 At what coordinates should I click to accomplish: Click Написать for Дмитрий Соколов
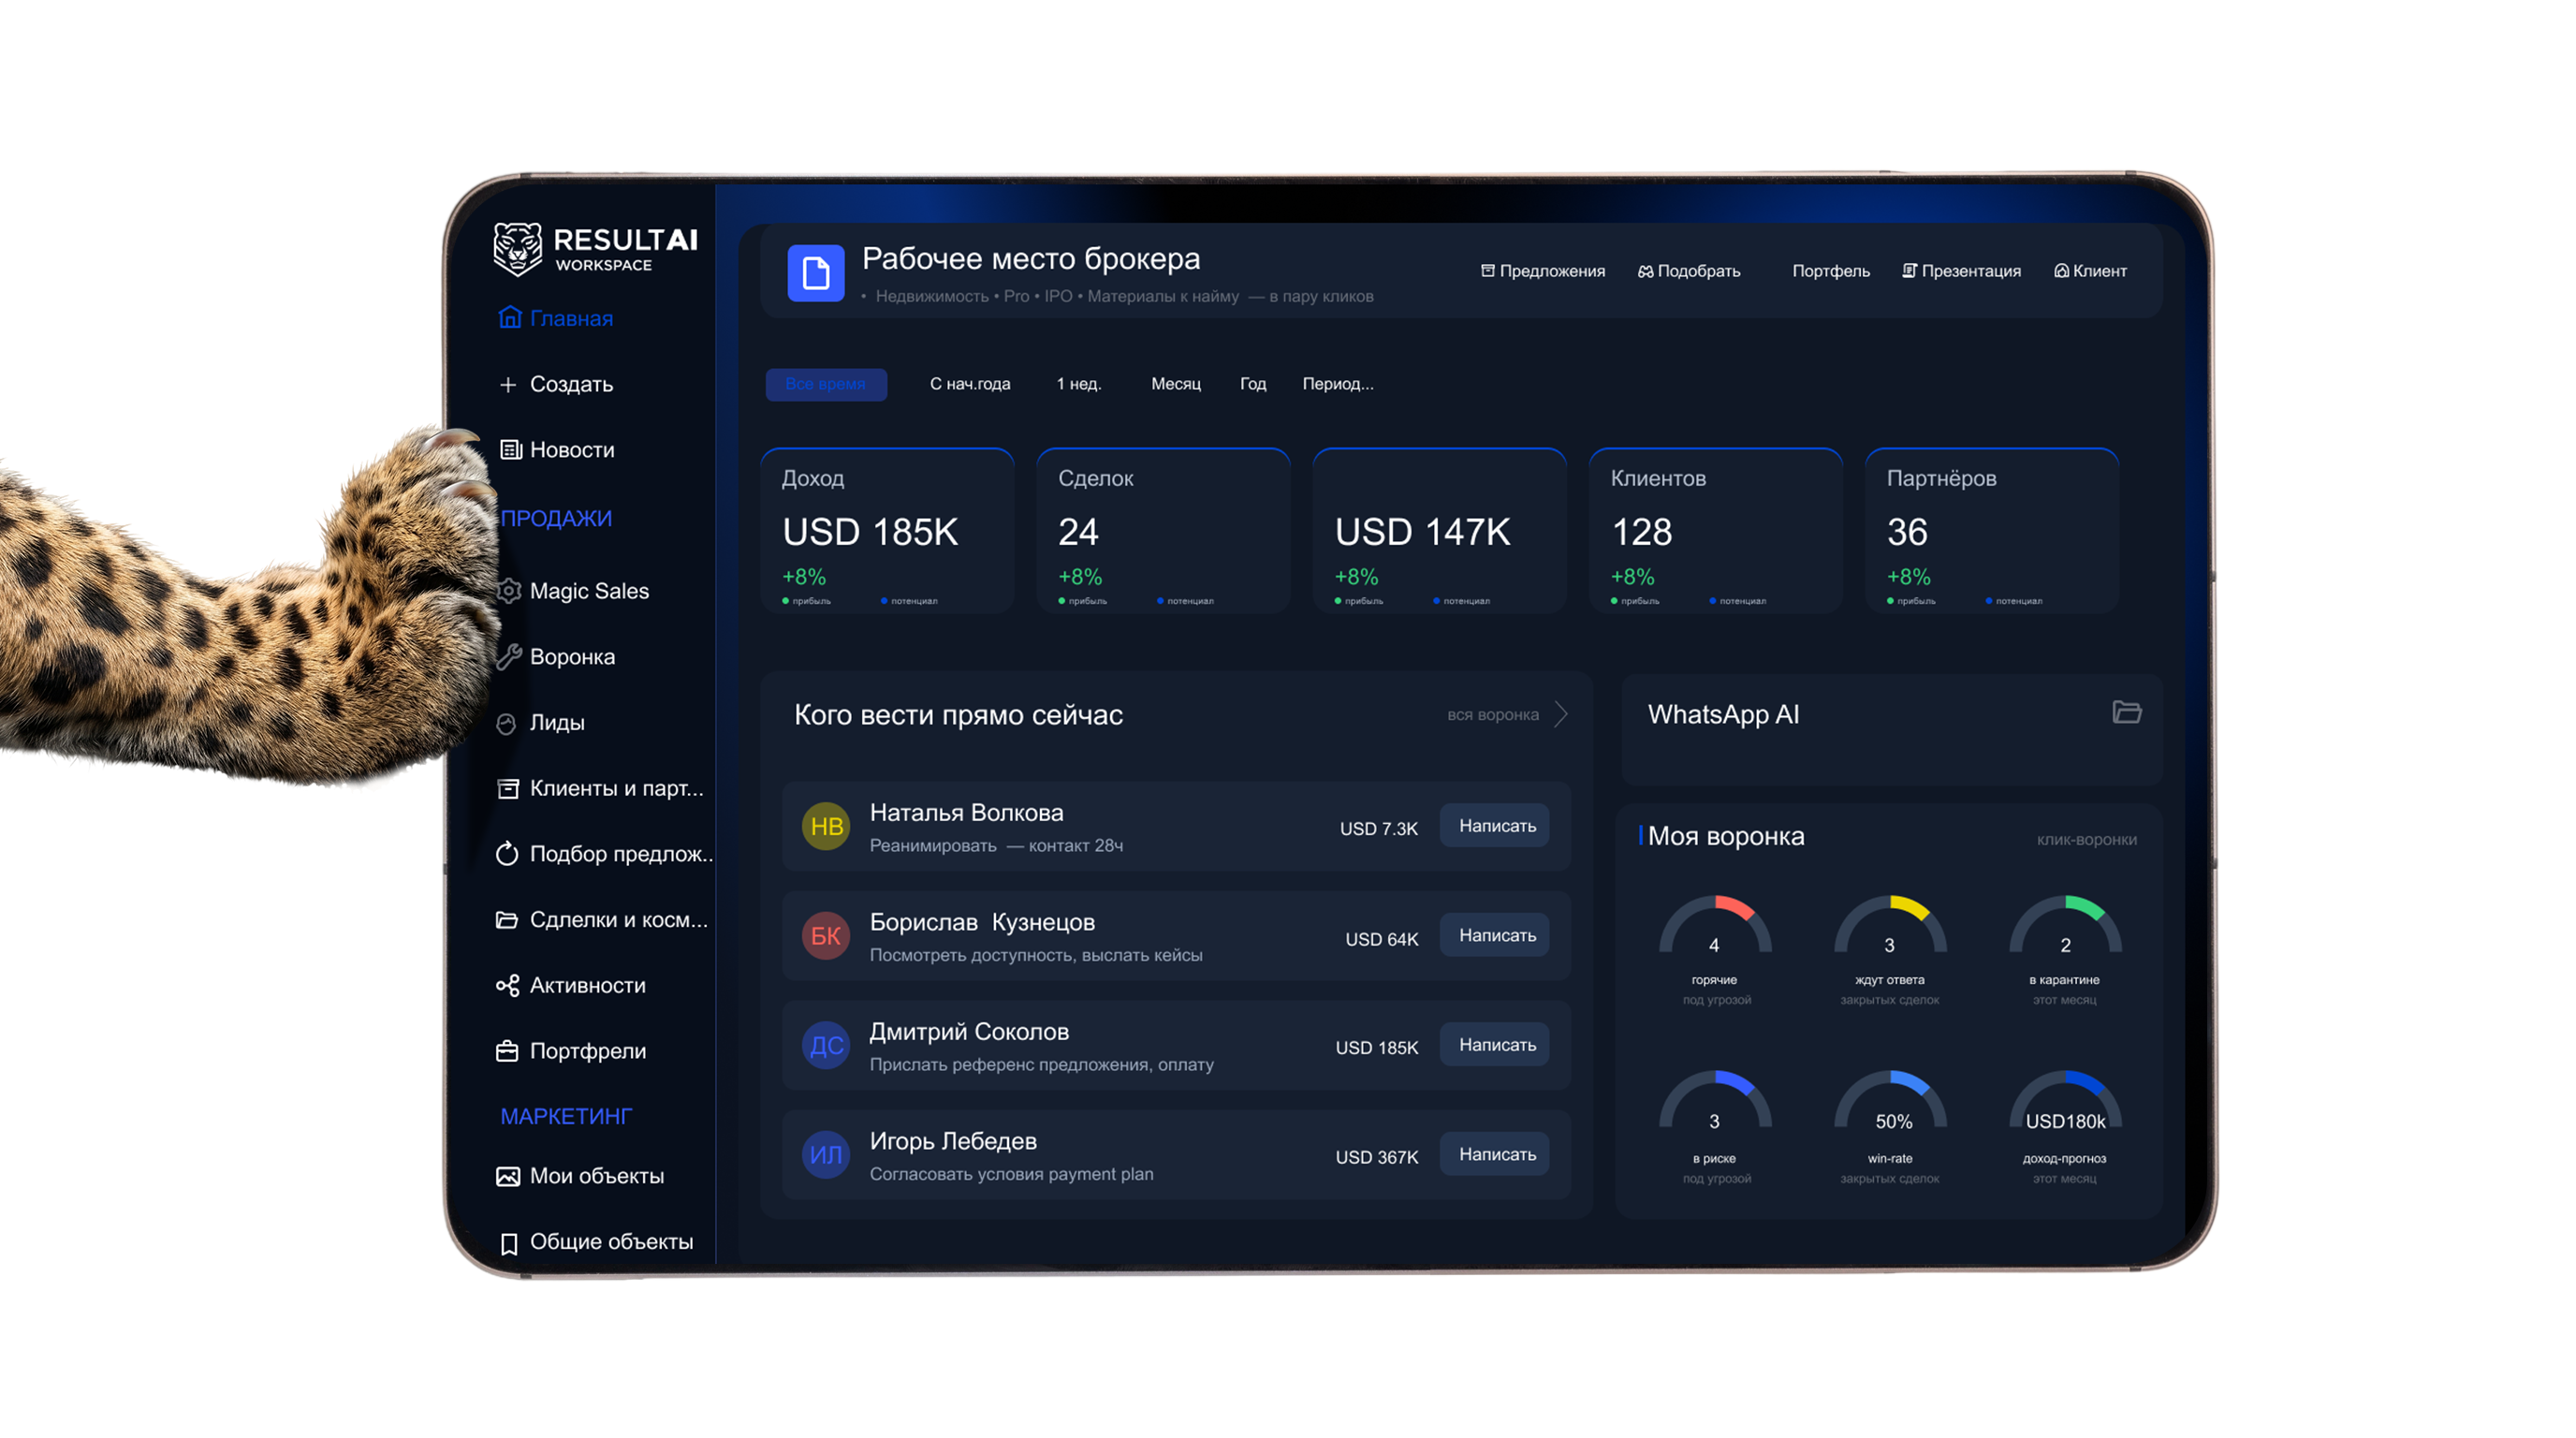click(x=1496, y=1045)
